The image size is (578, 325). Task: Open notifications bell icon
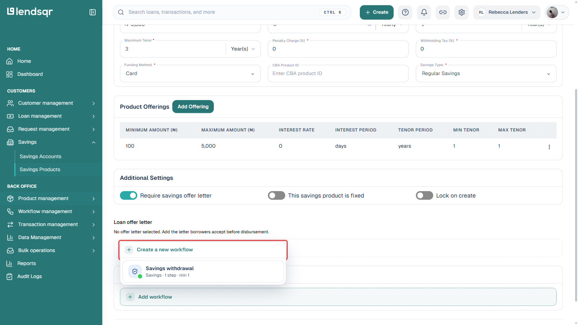point(424,12)
